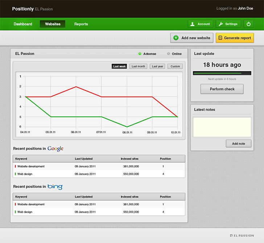This screenshot has width=264, height=243.
Task: Open the Reports tab
Action: (81, 24)
